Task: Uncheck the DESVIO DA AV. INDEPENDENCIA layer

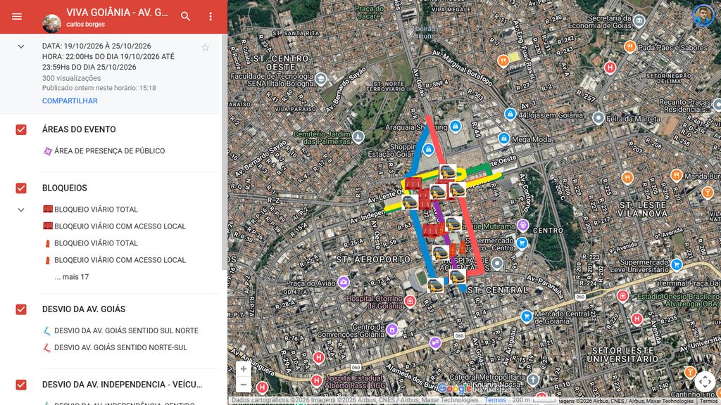Action: point(21,385)
